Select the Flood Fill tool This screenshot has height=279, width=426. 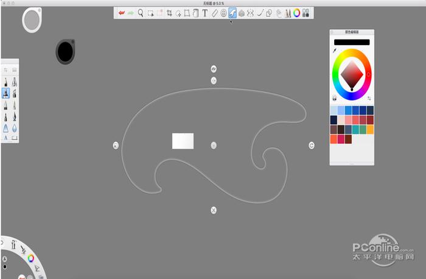tap(195, 13)
